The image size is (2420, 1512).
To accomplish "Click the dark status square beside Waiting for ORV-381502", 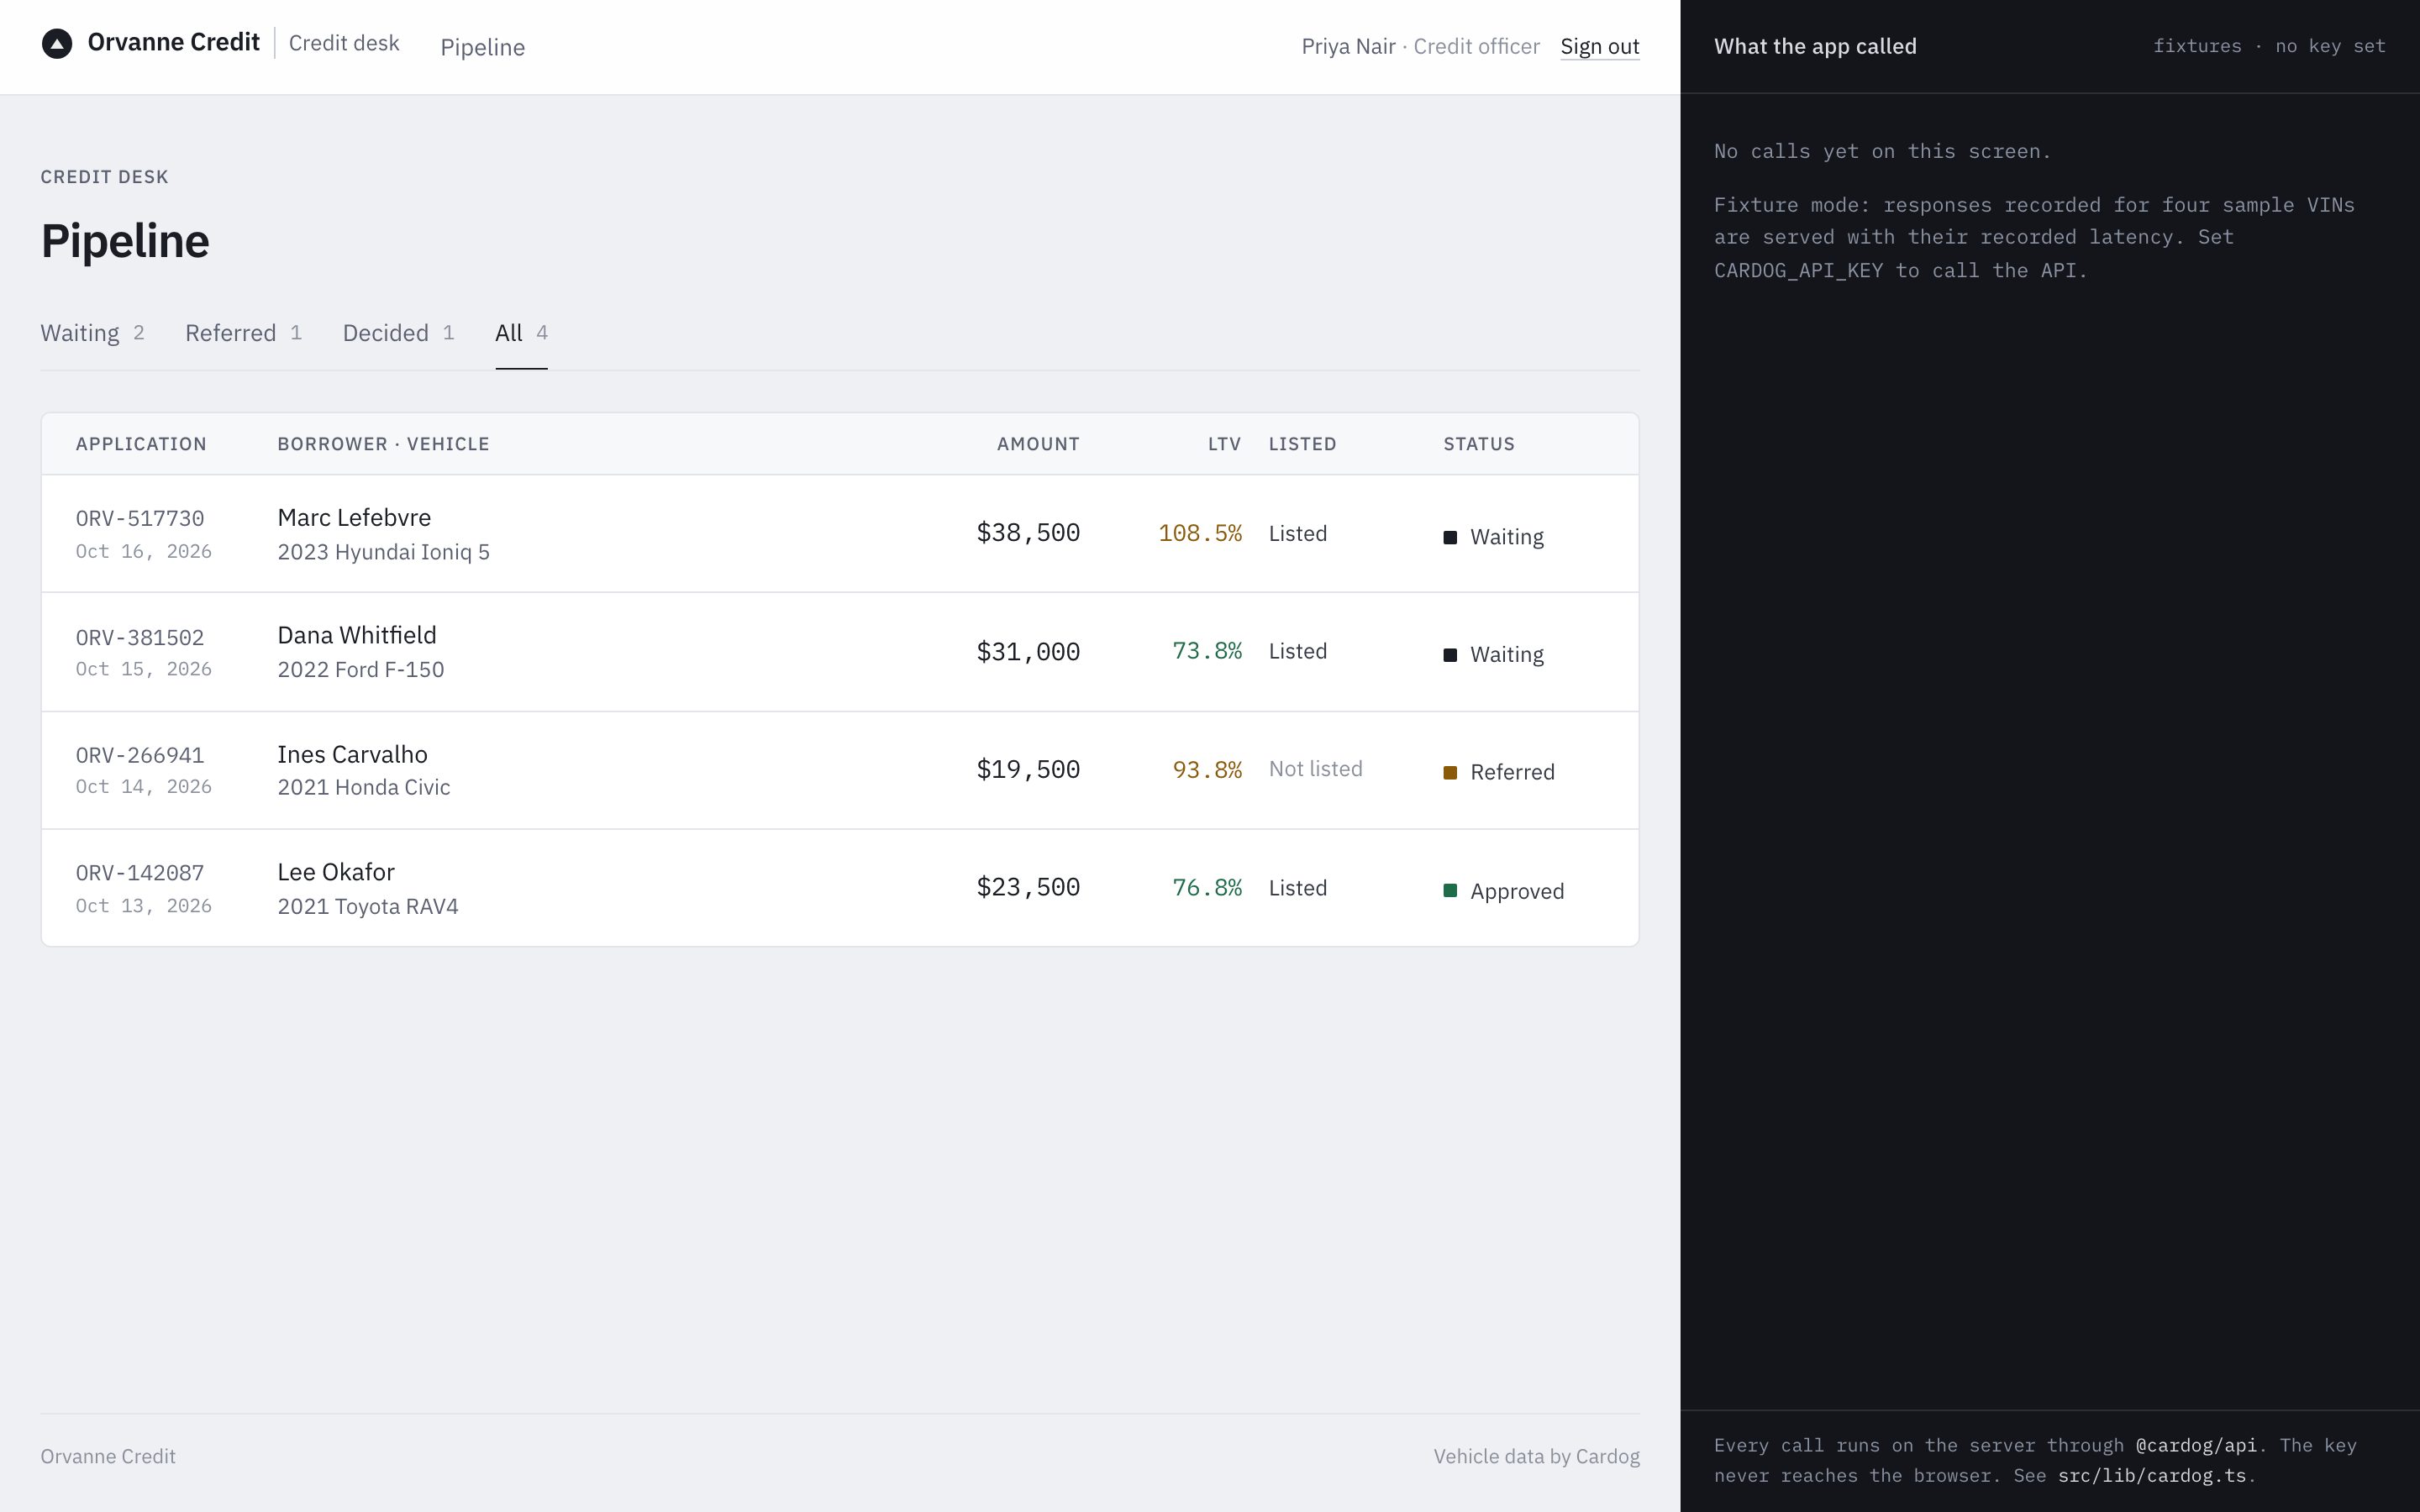I will point(1450,655).
